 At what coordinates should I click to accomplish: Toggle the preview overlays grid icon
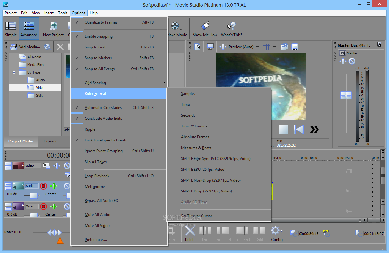266,47
